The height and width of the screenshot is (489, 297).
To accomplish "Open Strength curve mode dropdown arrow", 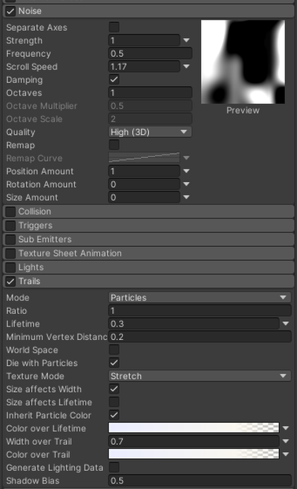I will tap(187, 40).
